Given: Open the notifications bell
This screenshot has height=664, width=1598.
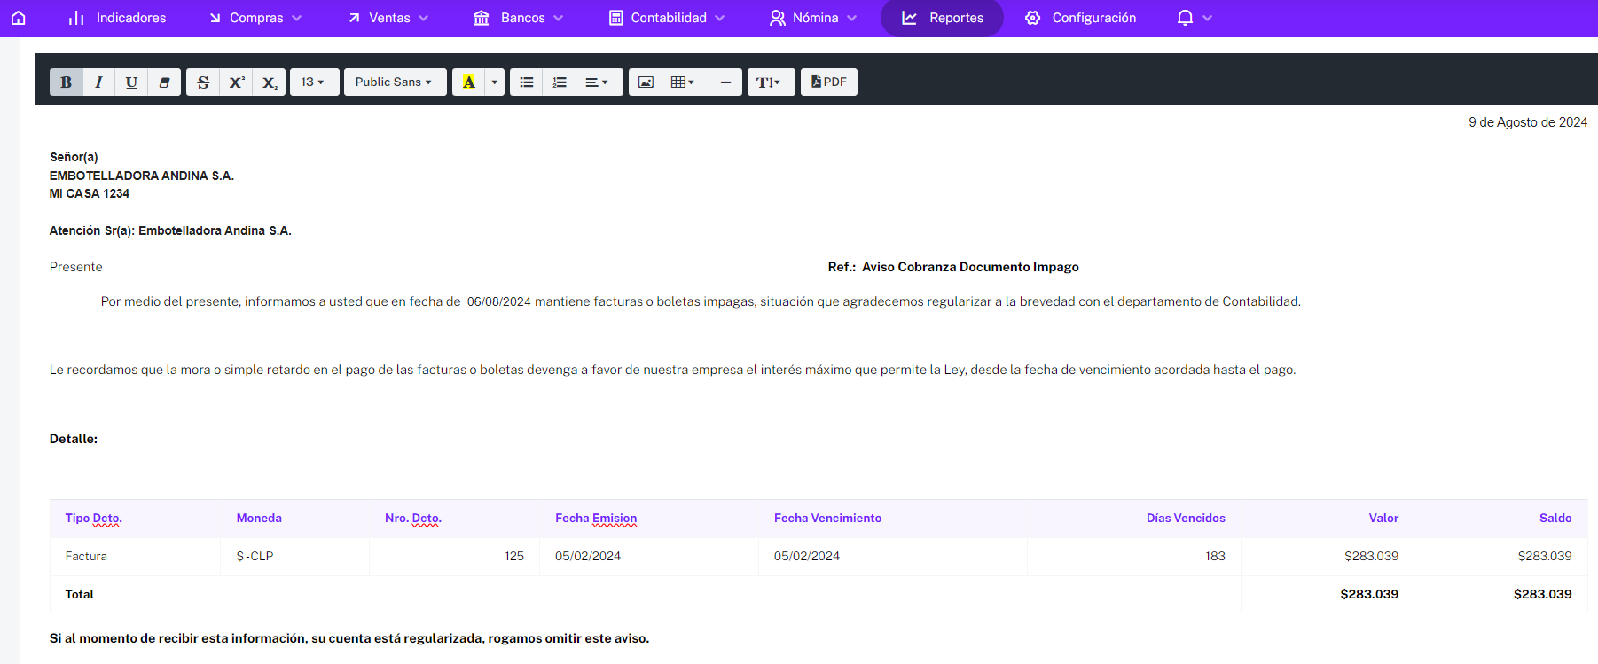Looking at the screenshot, I should click(1185, 18).
